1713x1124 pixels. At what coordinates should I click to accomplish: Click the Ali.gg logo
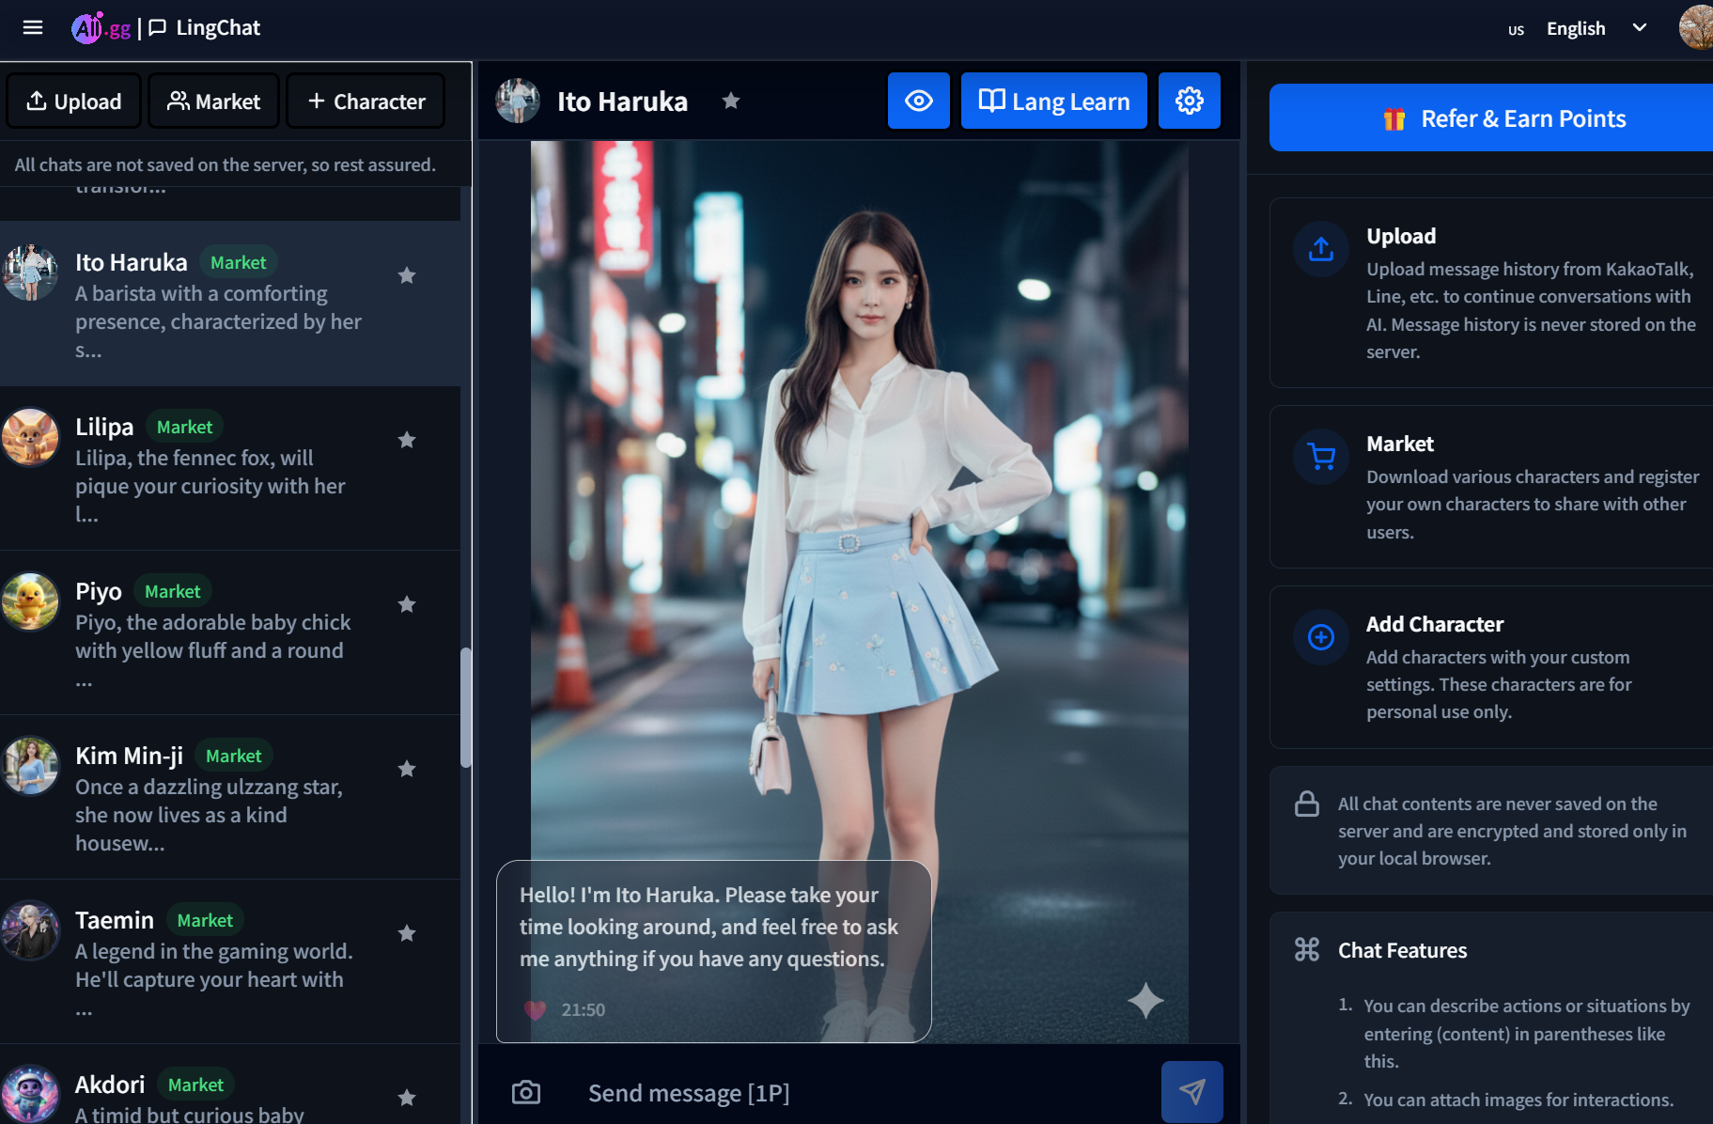pos(101,28)
